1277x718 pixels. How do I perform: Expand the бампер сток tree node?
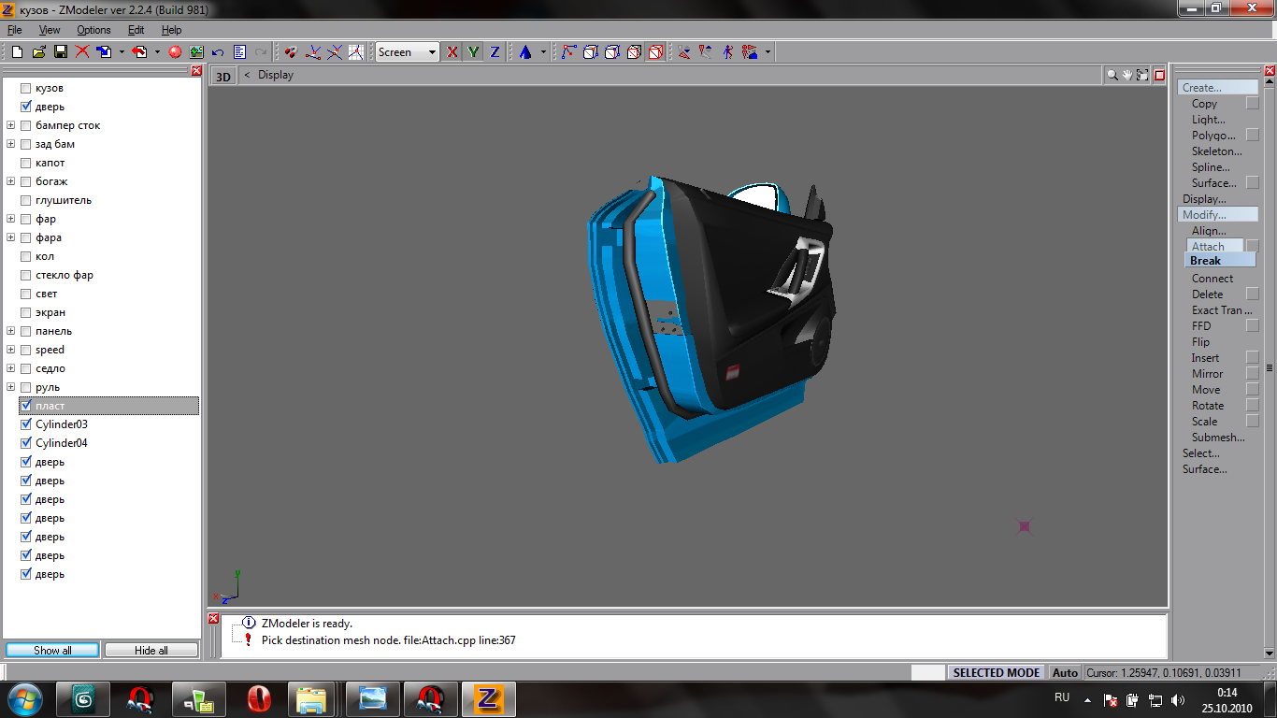pos(11,125)
